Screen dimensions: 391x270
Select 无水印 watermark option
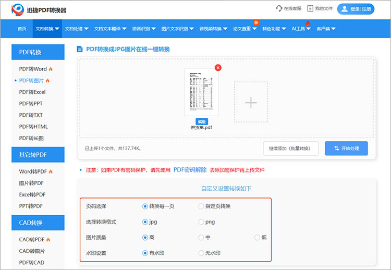coord(201,253)
